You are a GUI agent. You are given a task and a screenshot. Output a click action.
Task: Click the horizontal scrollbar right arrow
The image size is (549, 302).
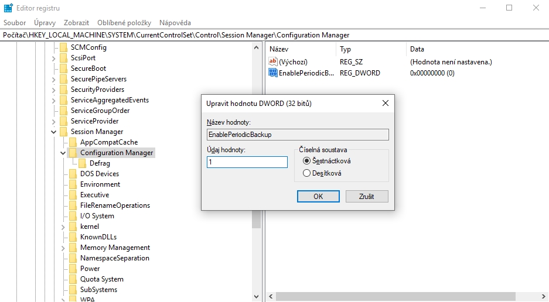click(x=543, y=296)
